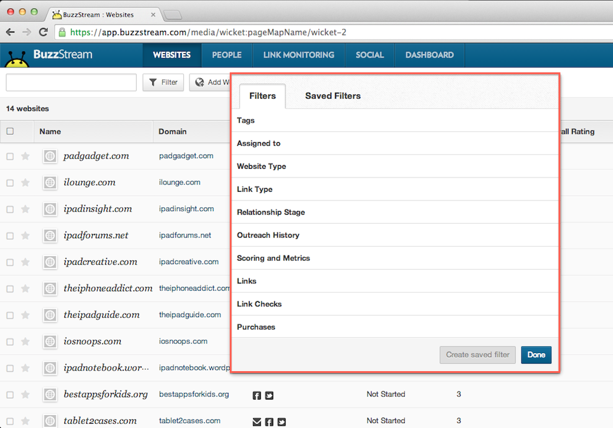
Task: Toggle the star for ipadinsight.com
Action: coord(27,209)
